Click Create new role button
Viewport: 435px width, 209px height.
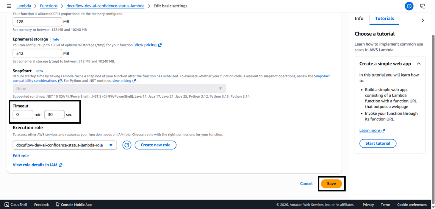coord(155,145)
